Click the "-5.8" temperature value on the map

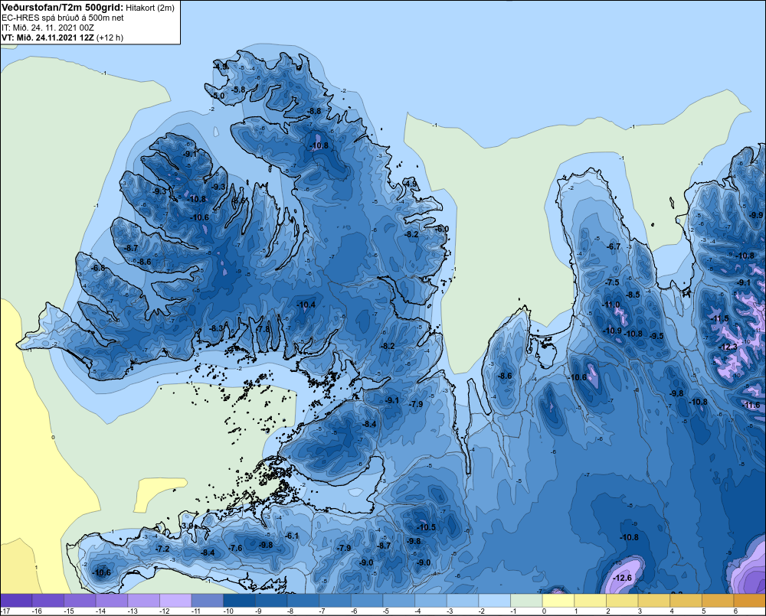[x=238, y=90]
